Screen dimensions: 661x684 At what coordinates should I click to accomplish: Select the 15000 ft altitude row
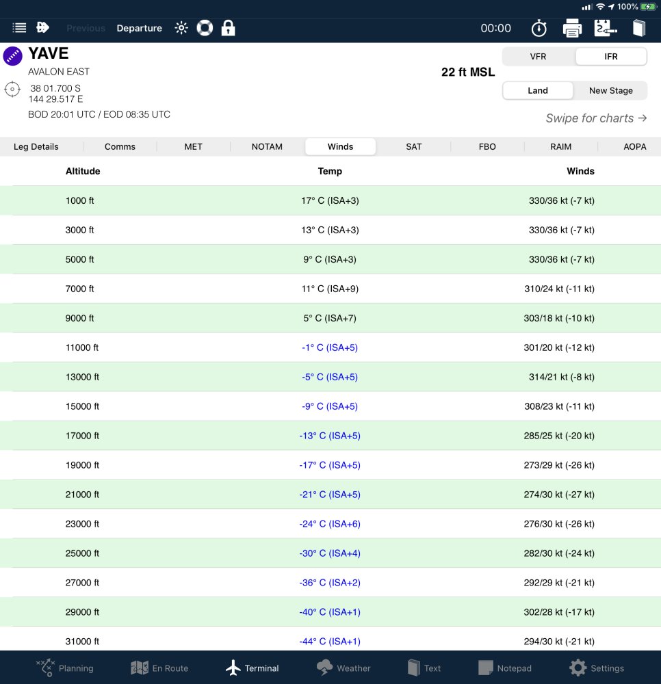330,406
